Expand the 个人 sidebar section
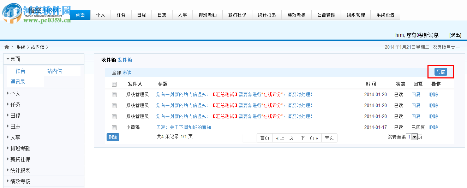 44,94
